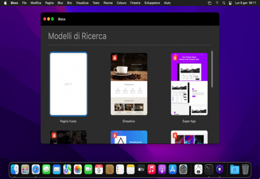Choose the Simpatico coffee template thumbnail

pyautogui.click(x=129, y=84)
